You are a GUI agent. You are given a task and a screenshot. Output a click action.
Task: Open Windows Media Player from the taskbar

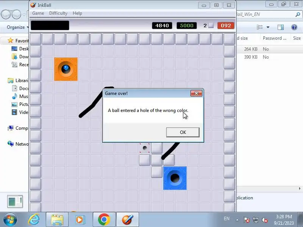pos(80,220)
